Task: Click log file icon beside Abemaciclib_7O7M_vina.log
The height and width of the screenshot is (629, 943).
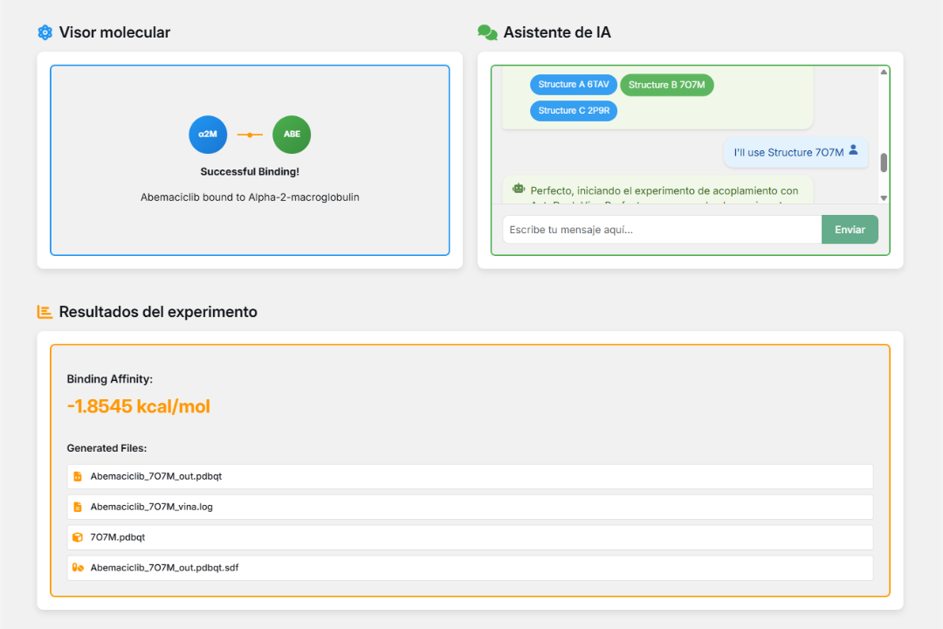Action: click(78, 507)
